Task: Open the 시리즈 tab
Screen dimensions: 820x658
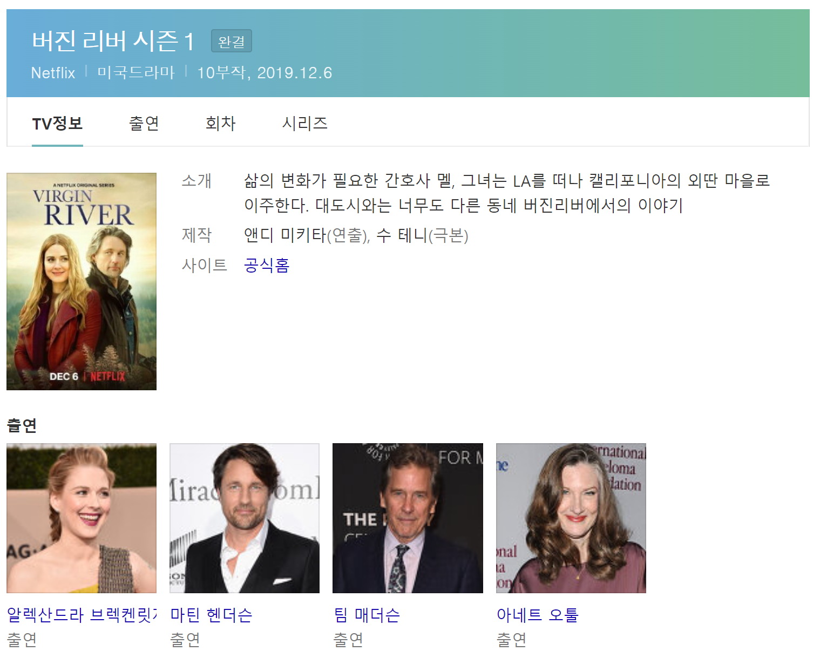Action: [x=305, y=124]
